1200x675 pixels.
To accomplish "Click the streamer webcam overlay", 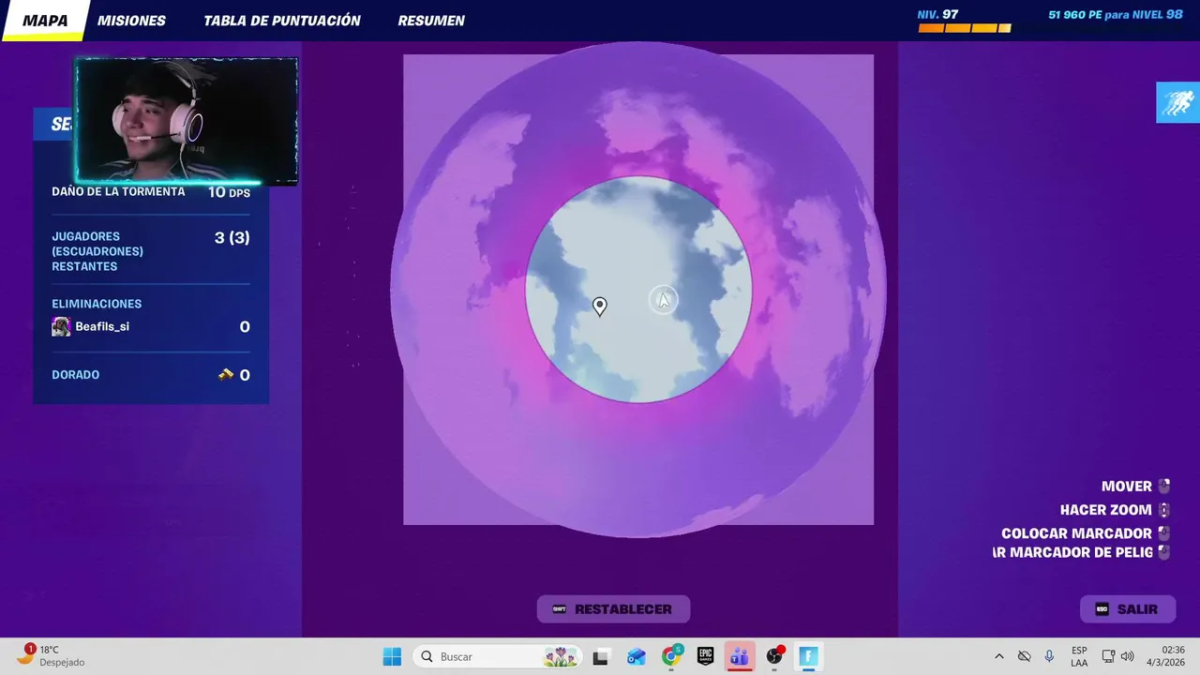I will 187,120.
